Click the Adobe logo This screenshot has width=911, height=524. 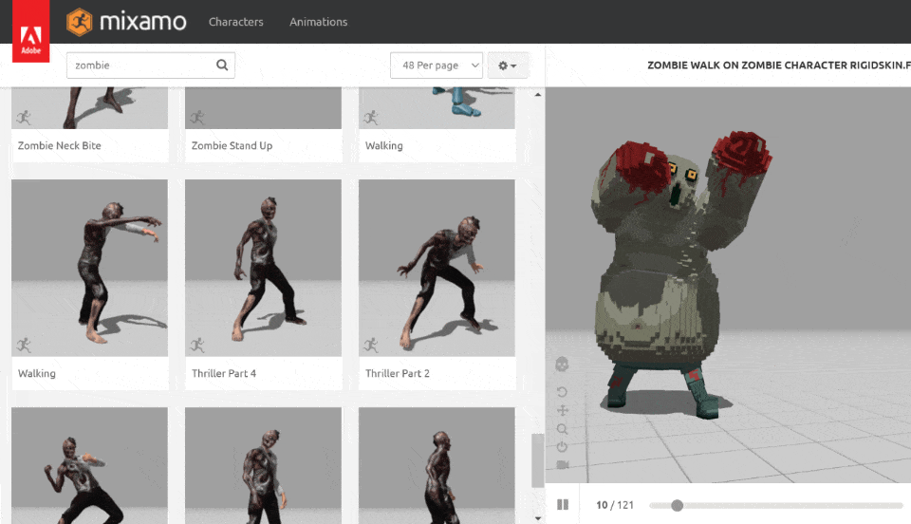(30, 31)
